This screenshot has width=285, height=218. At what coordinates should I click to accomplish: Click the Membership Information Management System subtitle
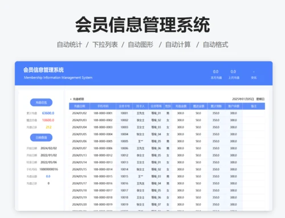pyautogui.click(x=58, y=77)
